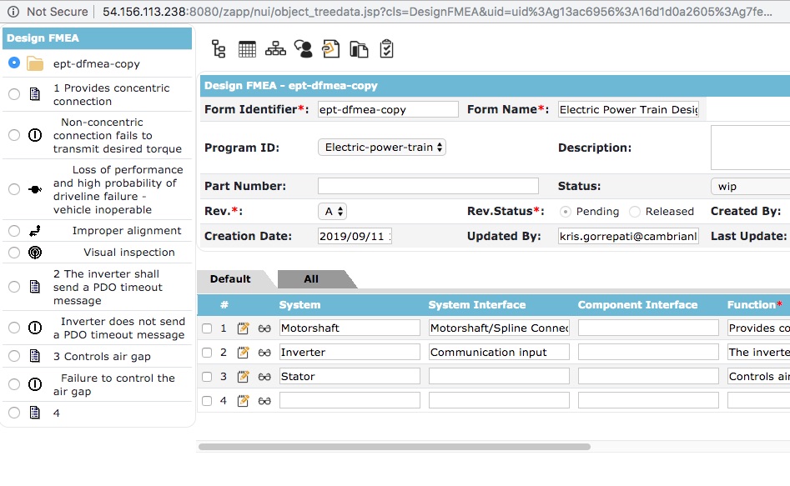Screen dimensions: 790x486
Task: Click the Part Number input field
Action: [428, 186]
